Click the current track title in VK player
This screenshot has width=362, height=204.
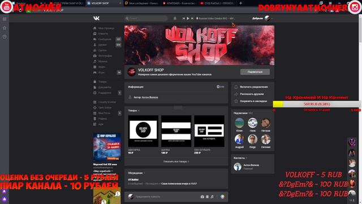click(217, 18)
